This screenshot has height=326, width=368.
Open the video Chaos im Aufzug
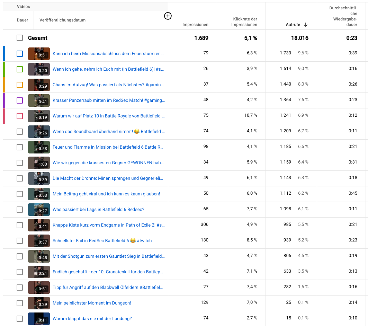[109, 85]
